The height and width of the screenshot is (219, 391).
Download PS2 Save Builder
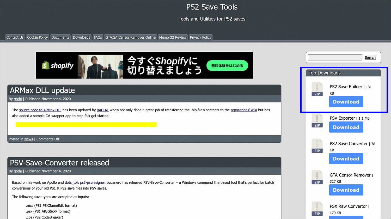[346, 102]
